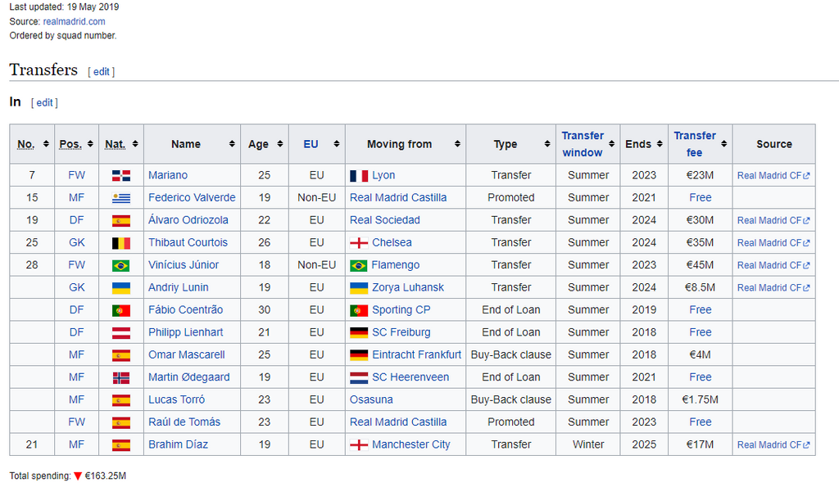Open Omar Mascarell player page
The image size is (839, 496).
coord(186,355)
